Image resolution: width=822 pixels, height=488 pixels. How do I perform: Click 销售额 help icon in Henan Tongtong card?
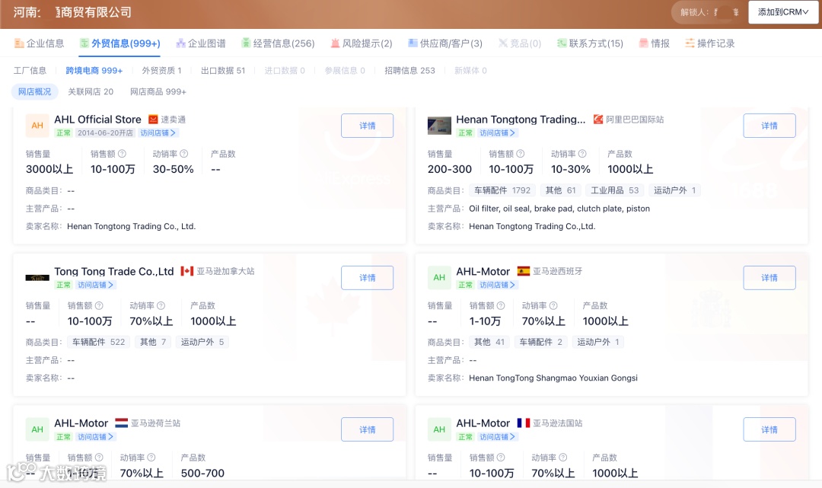[x=521, y=154]
